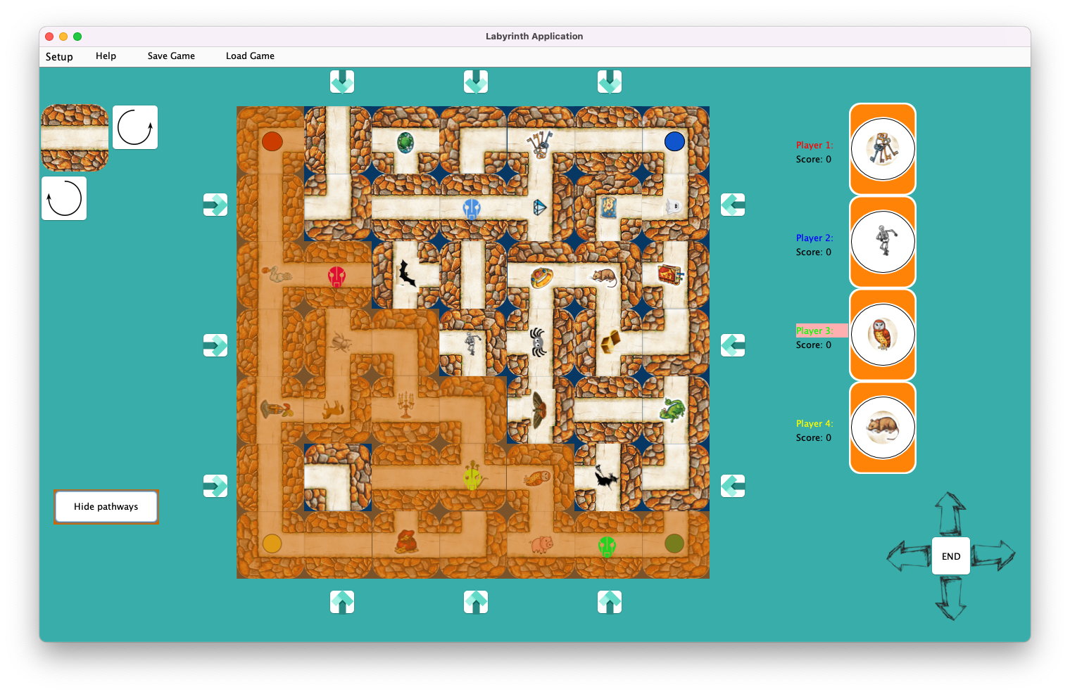Insert tile using leftmost bottom up-arrow
This screenshot has height=694, width=1070.
[342, 602]
